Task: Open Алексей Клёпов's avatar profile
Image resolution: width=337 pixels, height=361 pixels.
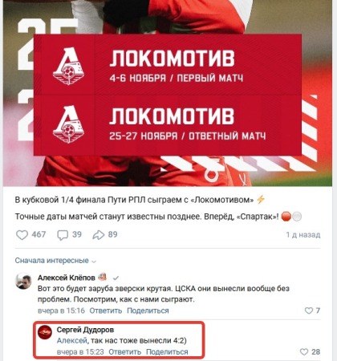Action: (x=23, y=281)
